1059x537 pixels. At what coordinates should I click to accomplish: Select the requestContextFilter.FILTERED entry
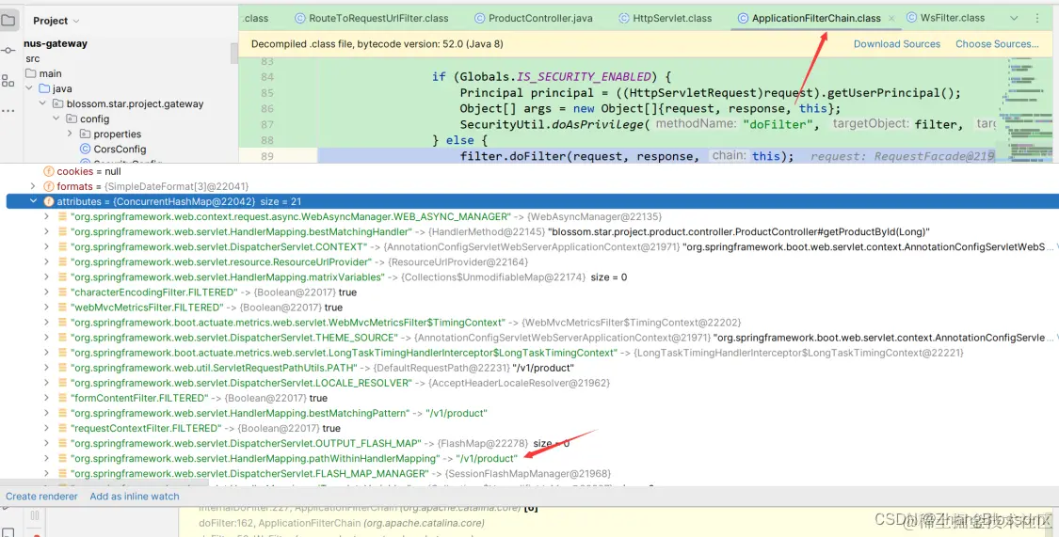click(x=205, y=429)
